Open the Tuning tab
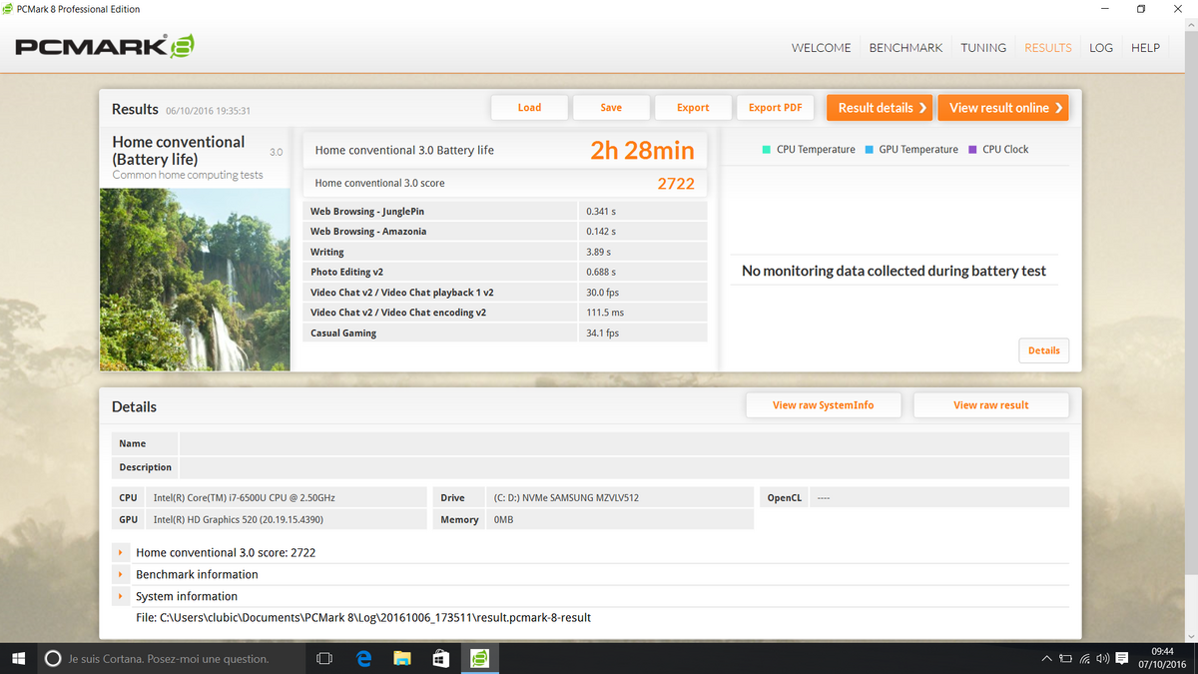The width and height of the screenshot is (1198, 674). point(983,47)
